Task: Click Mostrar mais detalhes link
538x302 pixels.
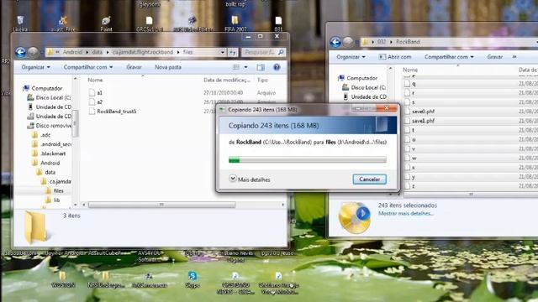Action: click(x=405, y=213)
